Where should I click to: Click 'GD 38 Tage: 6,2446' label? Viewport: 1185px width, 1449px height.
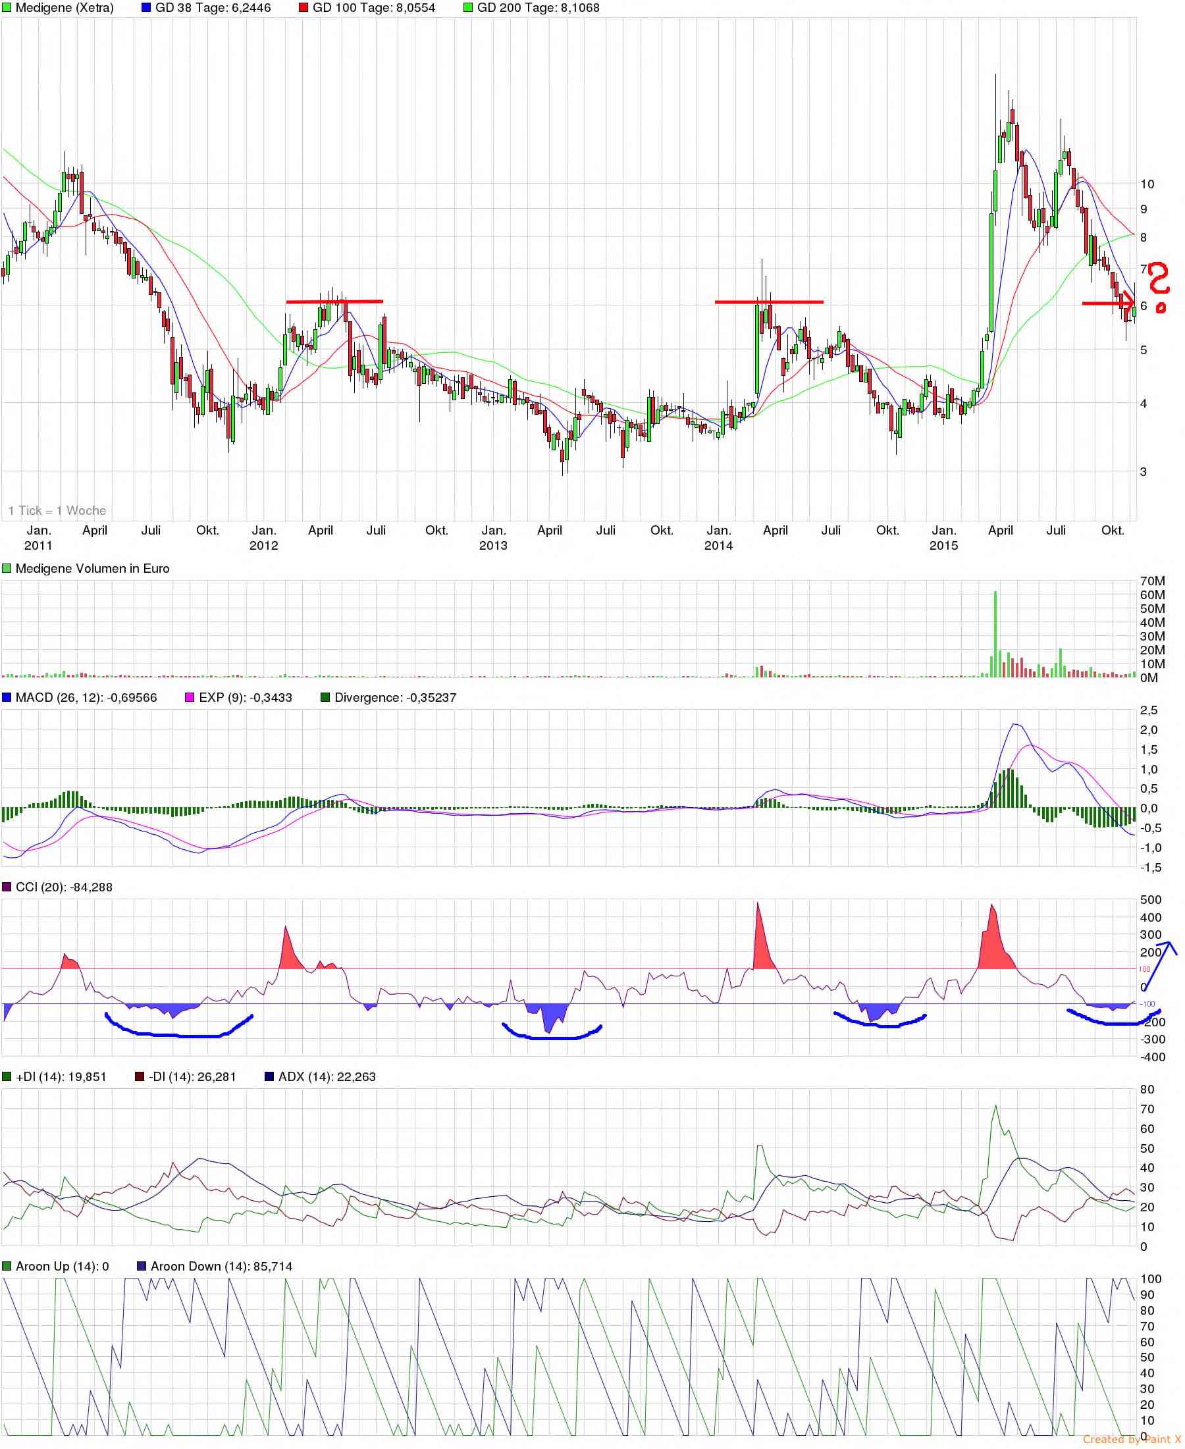click(x=213, y=8)
